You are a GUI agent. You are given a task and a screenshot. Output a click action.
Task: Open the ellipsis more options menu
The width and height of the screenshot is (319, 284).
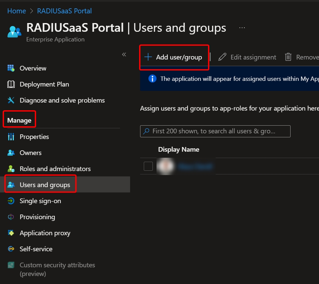(242, 28)
